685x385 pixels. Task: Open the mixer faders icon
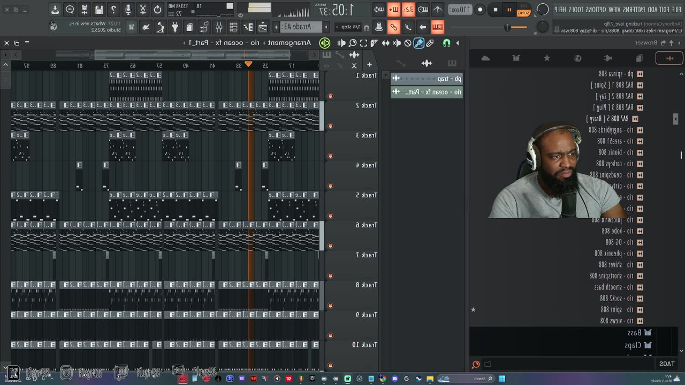pyautogui.click(x=219, y=27)
